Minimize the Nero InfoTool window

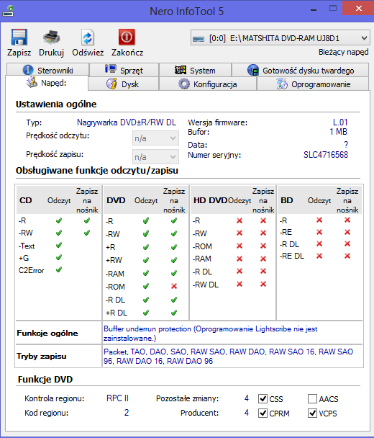[x=314, y=10]
